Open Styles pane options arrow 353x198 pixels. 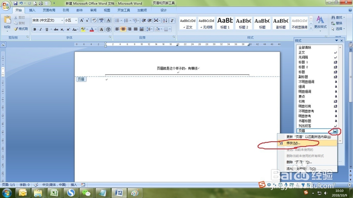[x=336, y=41]
